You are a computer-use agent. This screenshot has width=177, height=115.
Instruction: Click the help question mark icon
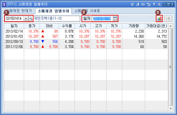click(x=154, y=5)
